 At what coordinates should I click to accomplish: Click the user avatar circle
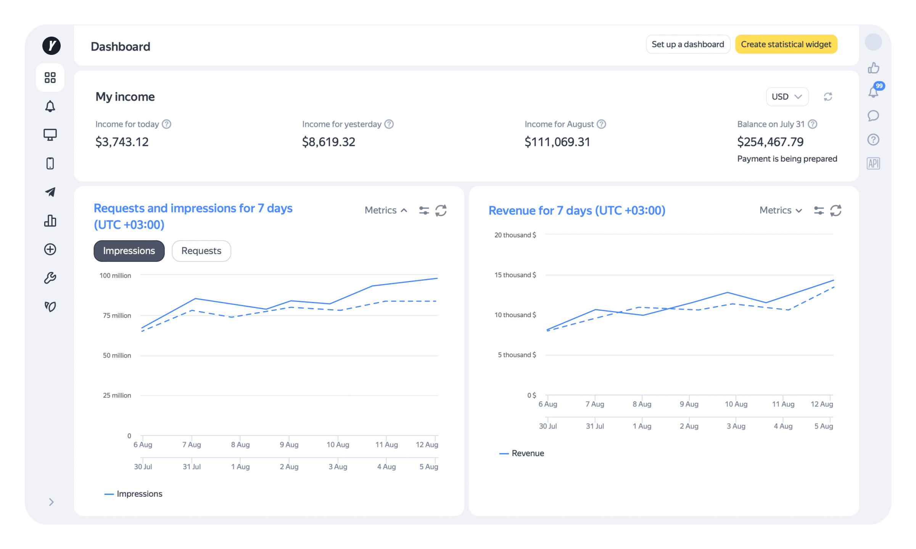tap(873, 42)
